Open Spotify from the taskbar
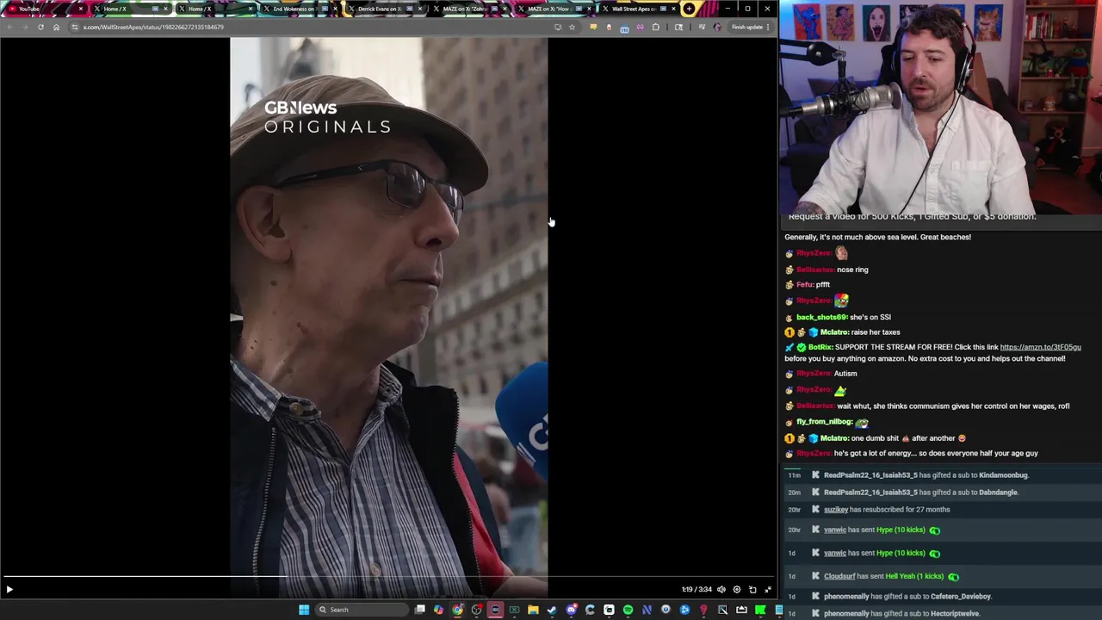Screen dimensions: 1102x620 click(x=628, y=610)
